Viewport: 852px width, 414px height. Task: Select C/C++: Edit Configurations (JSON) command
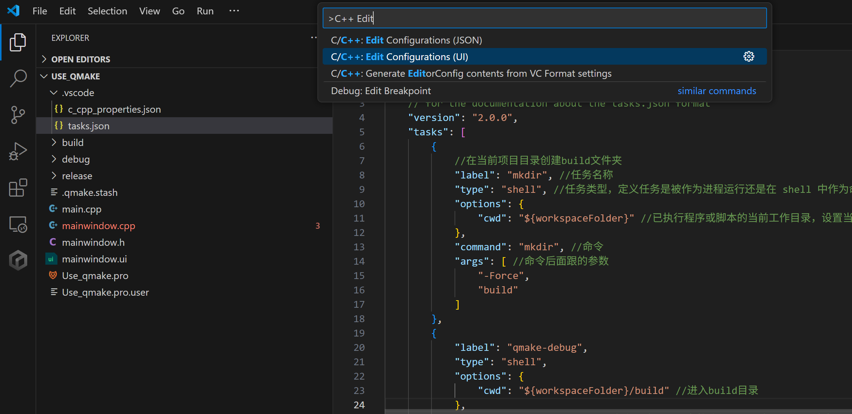pyautogui.click(x=406, y=40)
